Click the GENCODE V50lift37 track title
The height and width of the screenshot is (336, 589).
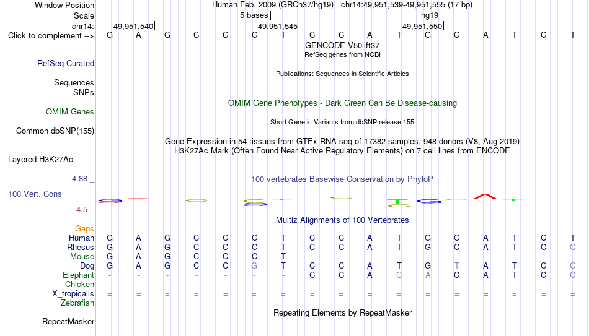tap(342, 45)
